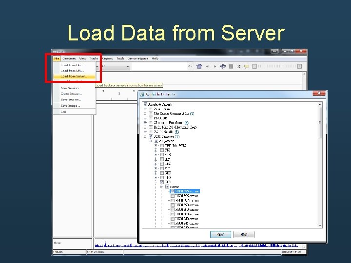The image size is (351, 263).
Task: Check the Body Map 2.0 checkbox
Action: point(151,127)
